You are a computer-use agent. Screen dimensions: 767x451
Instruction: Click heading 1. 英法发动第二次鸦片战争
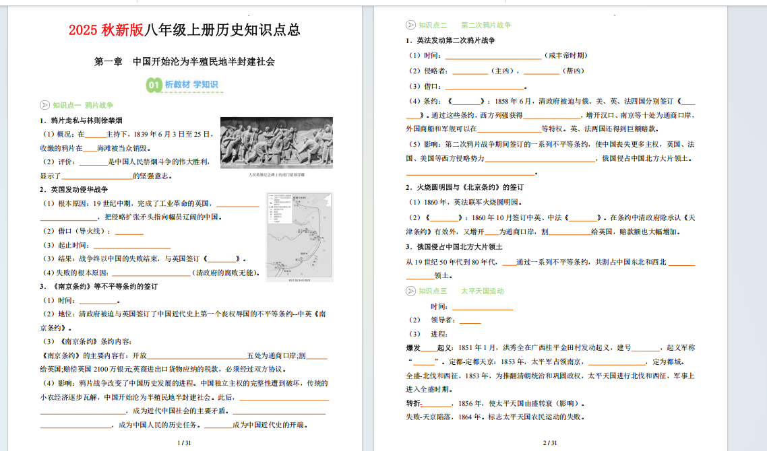pos(450,40)
